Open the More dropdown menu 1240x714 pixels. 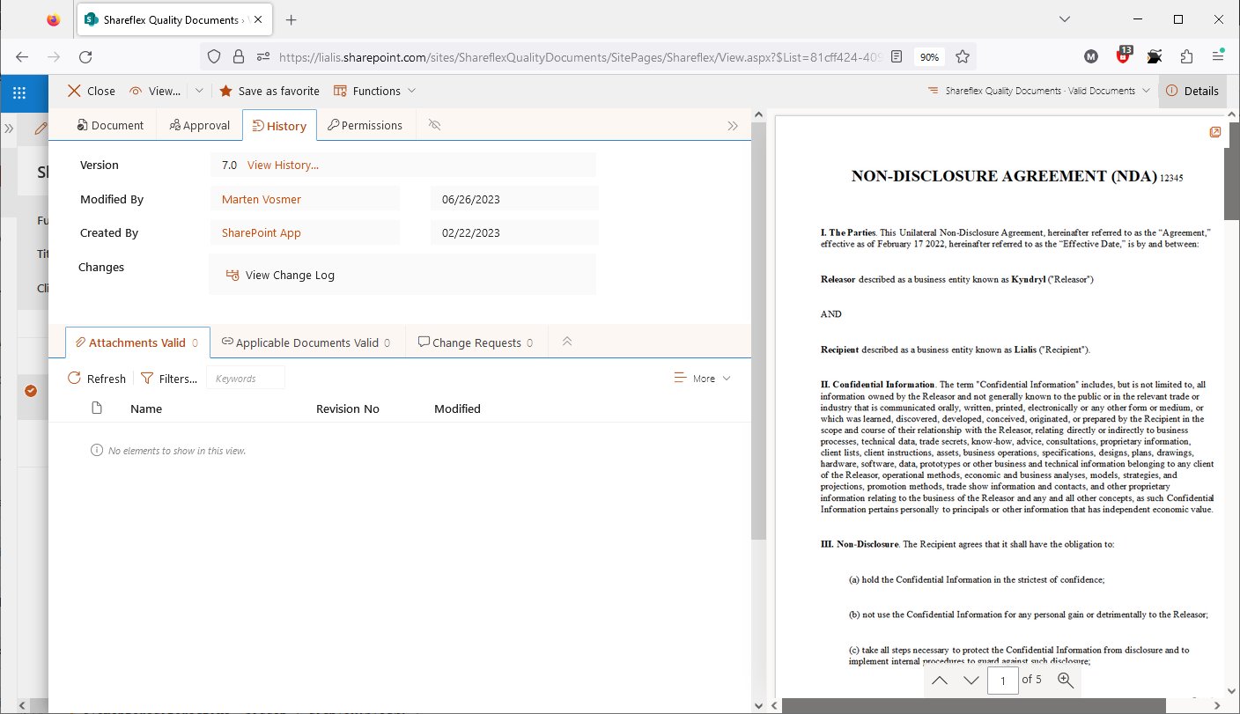702,379
